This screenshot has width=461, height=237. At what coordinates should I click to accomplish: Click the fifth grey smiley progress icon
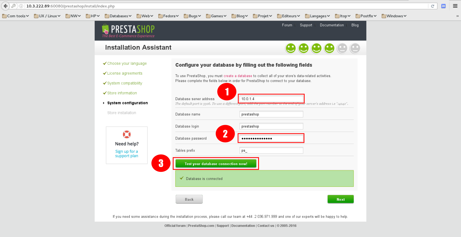click(x=342, y=48)
